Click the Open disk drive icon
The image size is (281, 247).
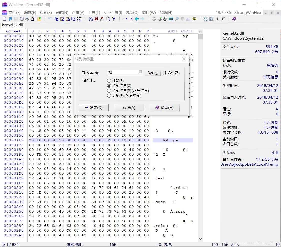(154, 19)
